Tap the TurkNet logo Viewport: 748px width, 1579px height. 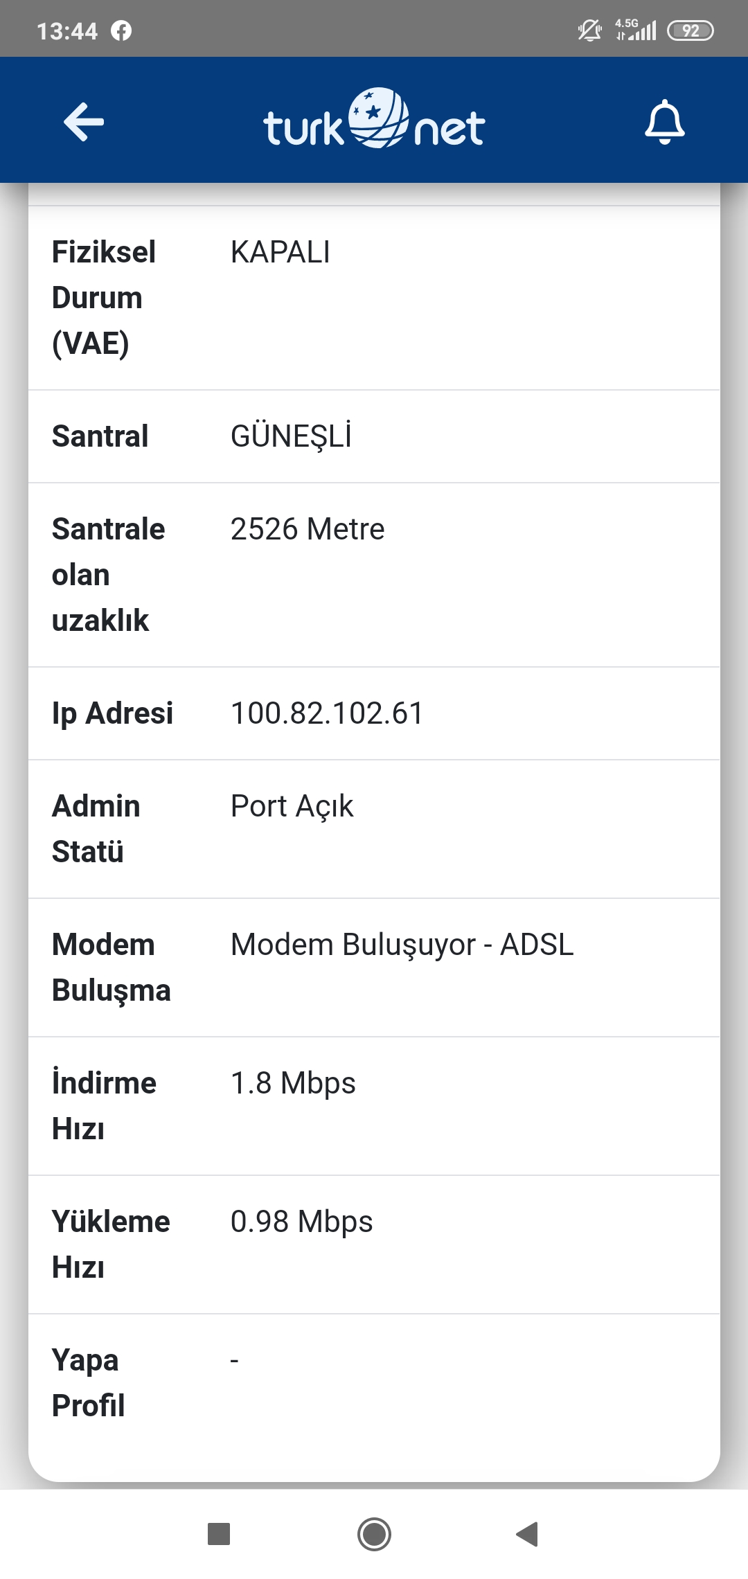pyautogui.click(x=374, y=121)
